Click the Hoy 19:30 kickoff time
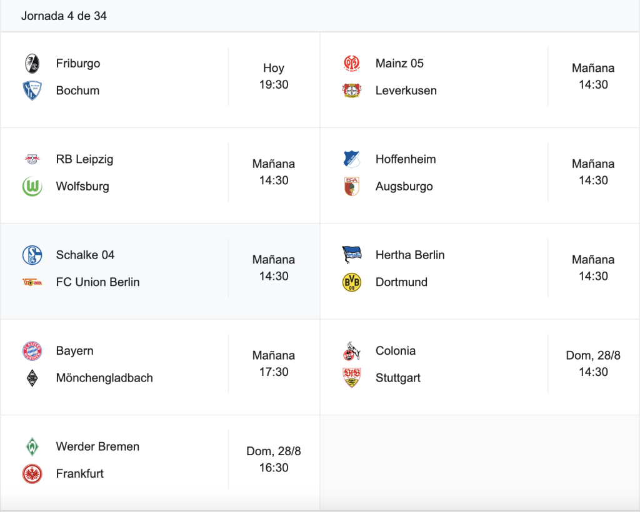The image size is (640, 512). pos(274,76)
